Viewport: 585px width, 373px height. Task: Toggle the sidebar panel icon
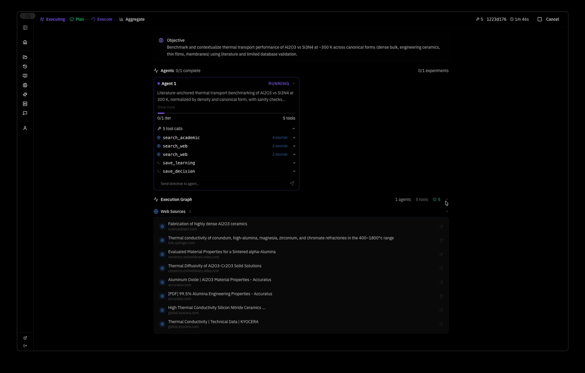tap(25, 28)
